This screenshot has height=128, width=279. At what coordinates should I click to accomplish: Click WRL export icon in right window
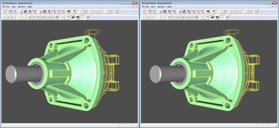tap(202, 11)
